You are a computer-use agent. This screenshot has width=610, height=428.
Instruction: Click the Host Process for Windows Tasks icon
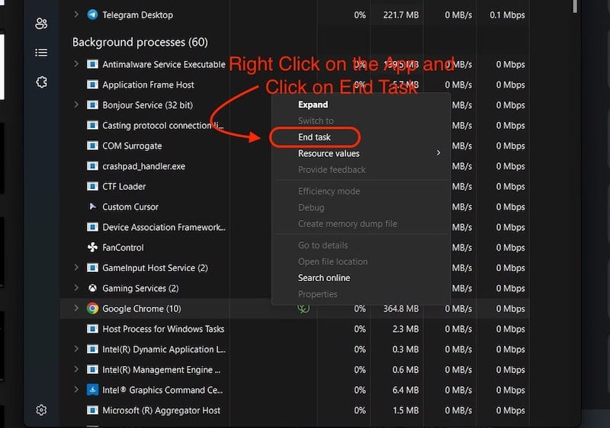click(x=92, y=328)
